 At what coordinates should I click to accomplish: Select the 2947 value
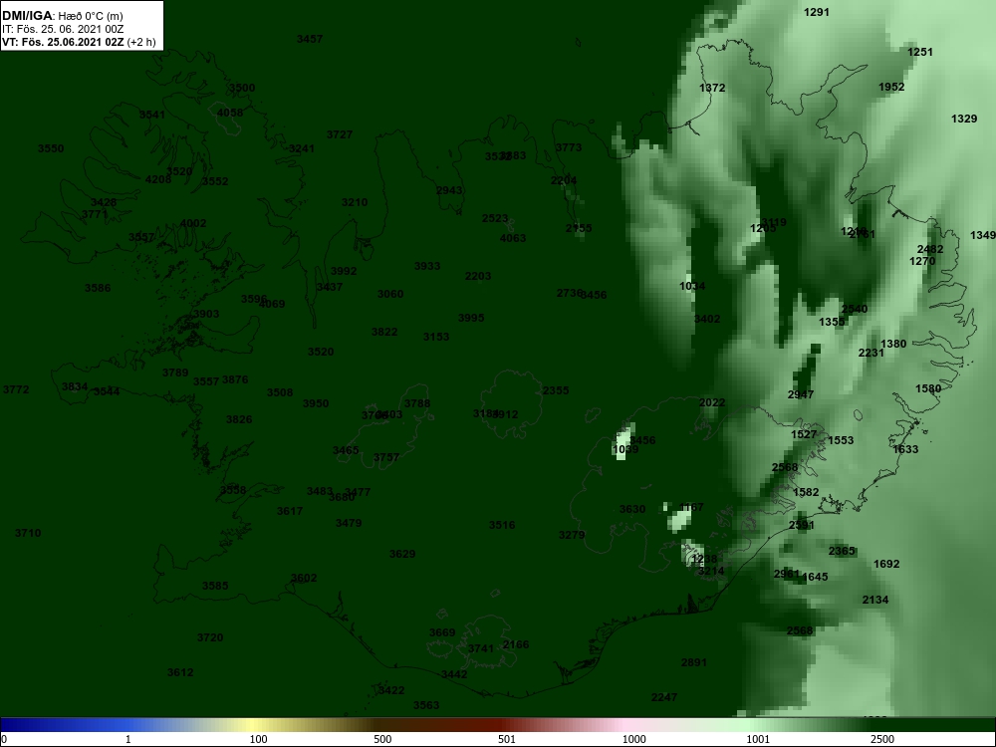[801, 395]
